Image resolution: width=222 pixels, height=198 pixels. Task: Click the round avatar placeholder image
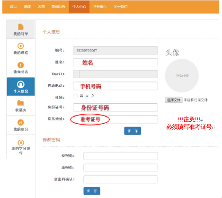click(182, 76)
